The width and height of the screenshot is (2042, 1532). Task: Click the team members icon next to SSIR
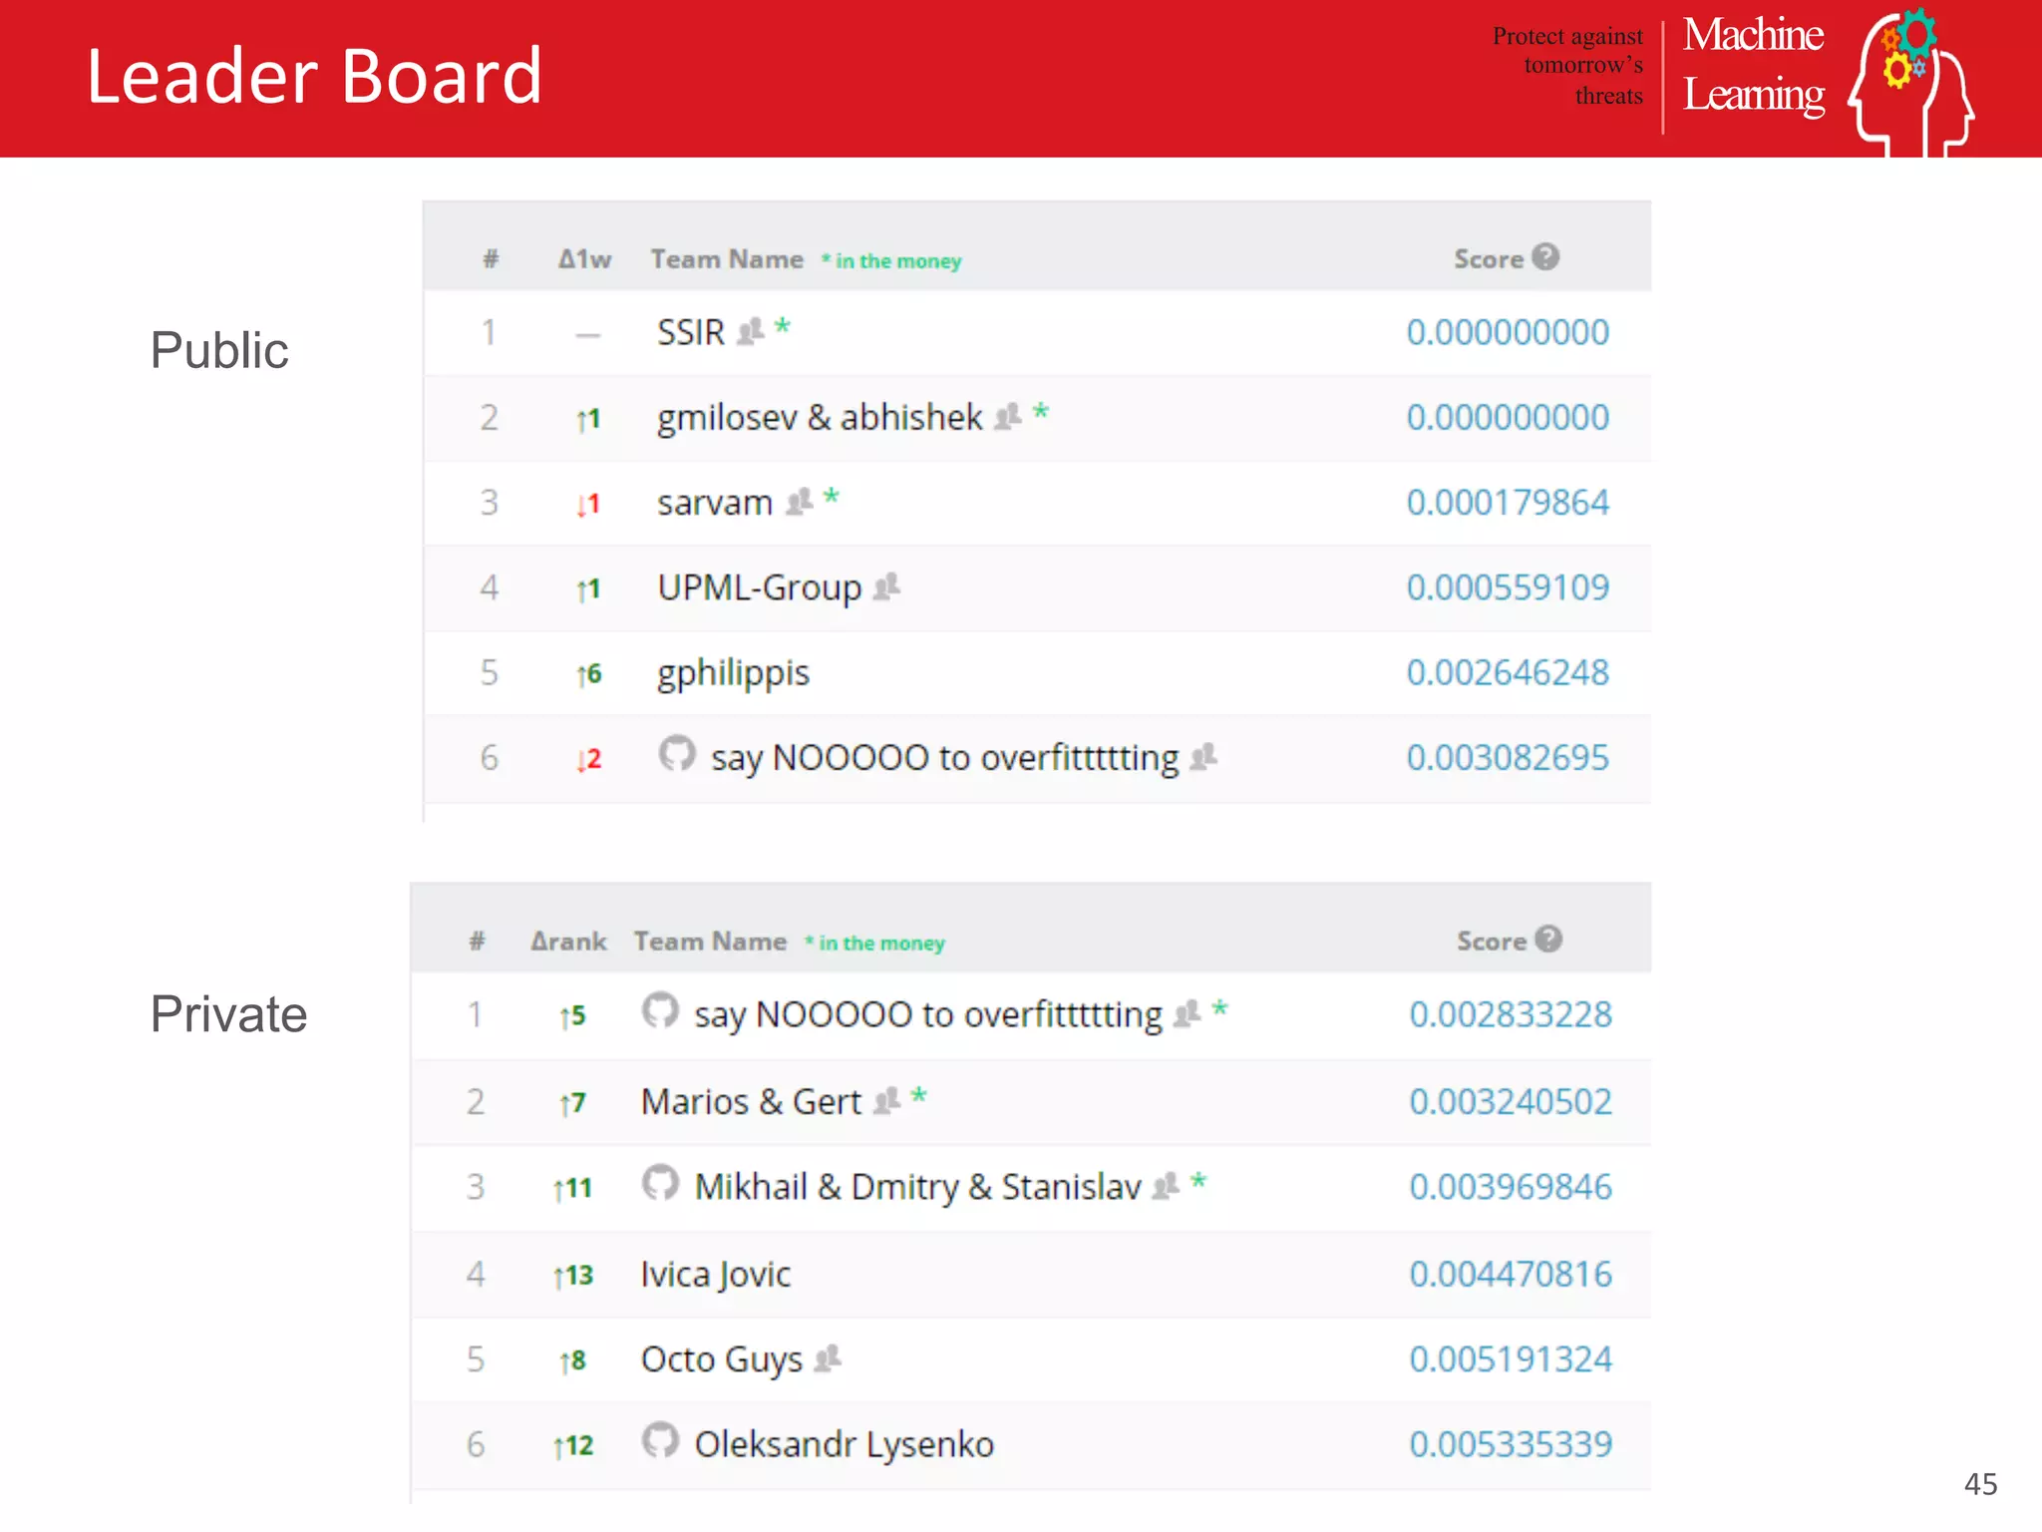(x=750, y=330)
